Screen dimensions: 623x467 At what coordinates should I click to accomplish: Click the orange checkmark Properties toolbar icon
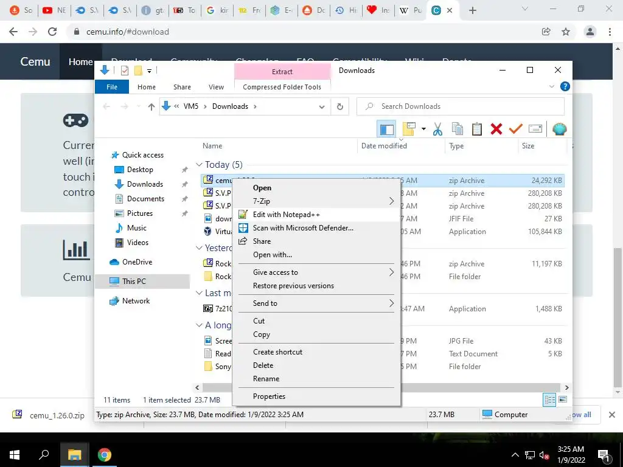tap(516, 129)
